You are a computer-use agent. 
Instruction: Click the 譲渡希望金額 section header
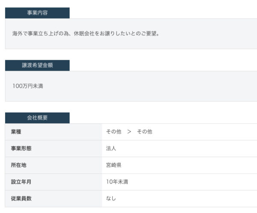(x=37, y=65)
